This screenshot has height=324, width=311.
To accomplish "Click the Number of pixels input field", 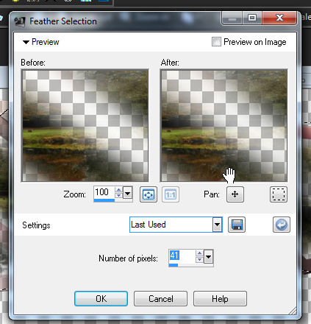I will (x=182, y=256).
